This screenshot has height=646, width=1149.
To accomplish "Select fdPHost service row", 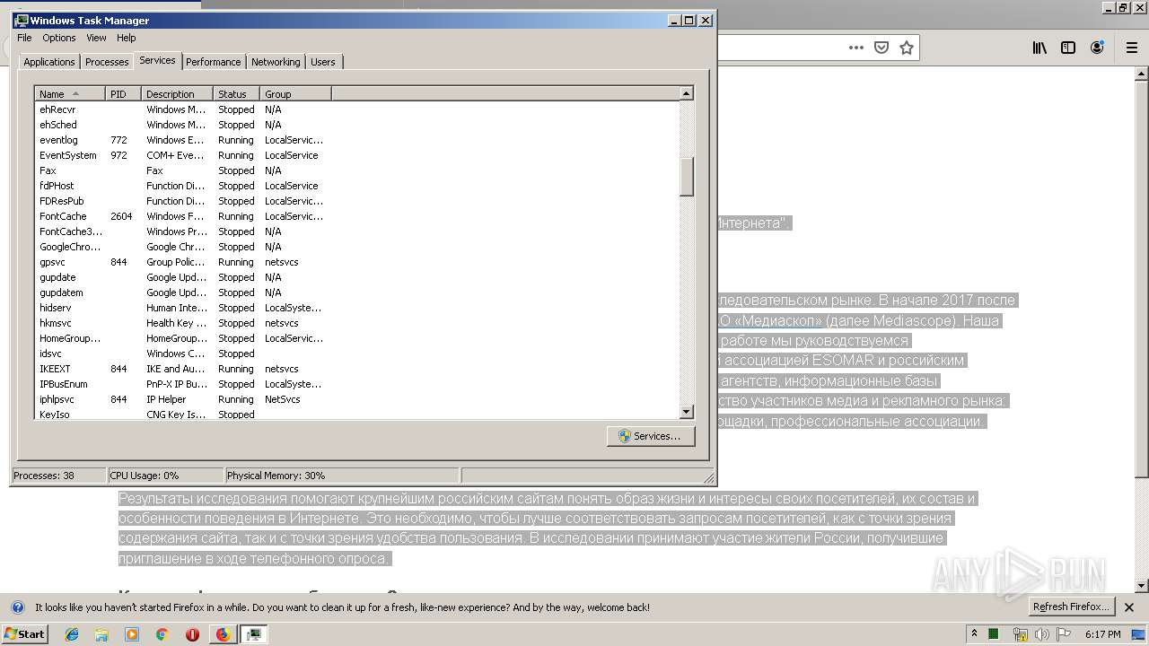I will tap(357, 186).
